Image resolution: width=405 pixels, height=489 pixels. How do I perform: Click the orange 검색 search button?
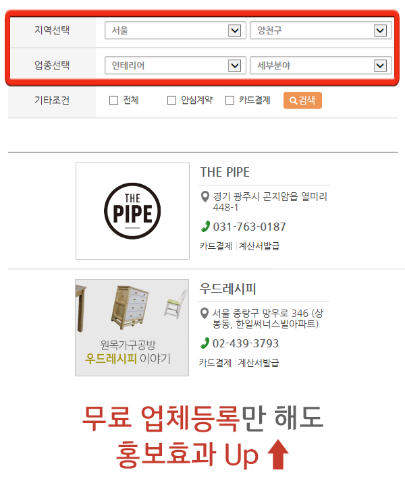coord(302,100)
